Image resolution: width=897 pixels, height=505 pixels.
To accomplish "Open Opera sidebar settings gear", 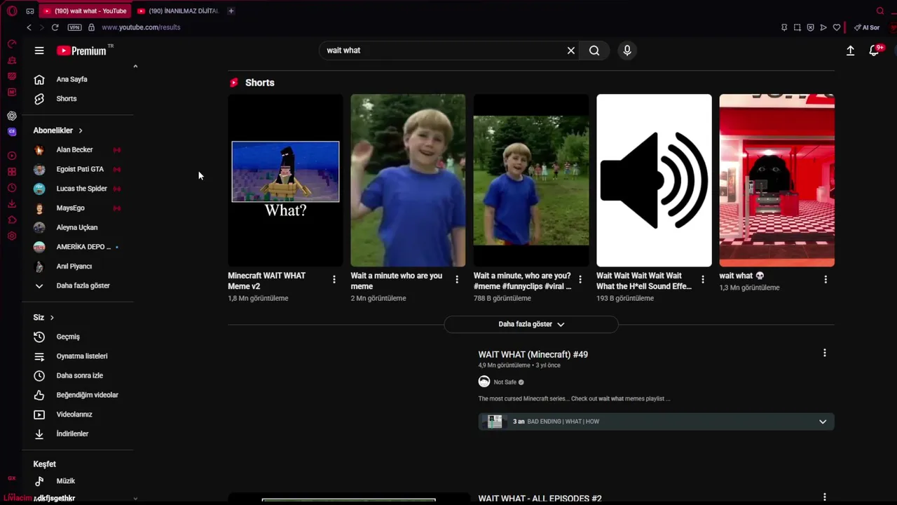I will [x=12, y=236].
